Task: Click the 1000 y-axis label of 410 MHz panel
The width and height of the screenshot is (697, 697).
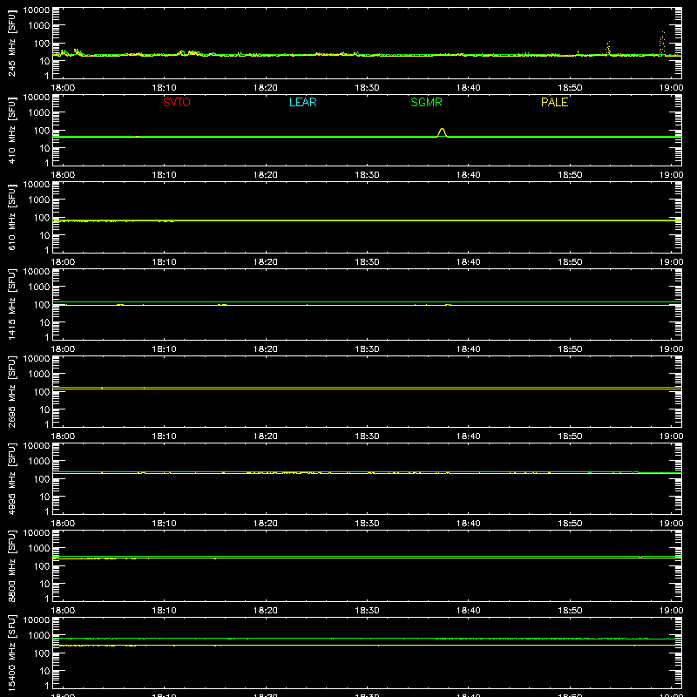Action: pos(38,113)
